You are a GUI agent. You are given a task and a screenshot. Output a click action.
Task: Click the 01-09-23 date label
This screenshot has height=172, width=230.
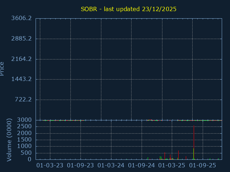click(x=80, y=166)
